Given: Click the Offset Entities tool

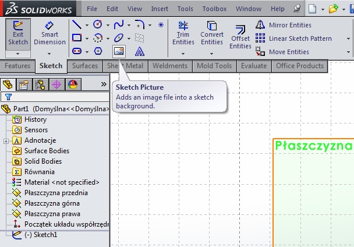Looking at the screenshot, I should [x=240, y=37].
